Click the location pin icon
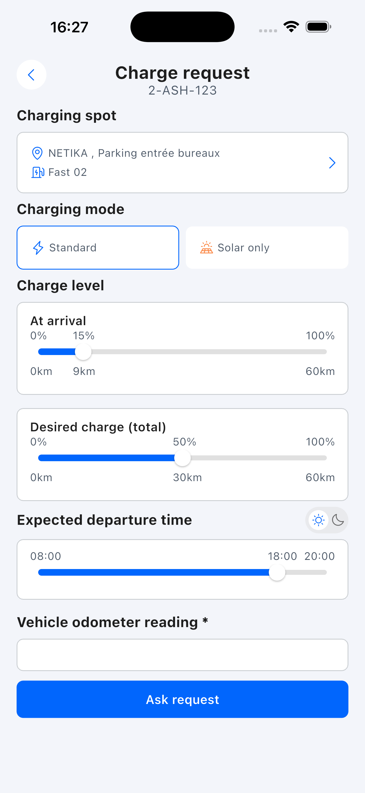The image size is (365, 793). pos(37,153)
